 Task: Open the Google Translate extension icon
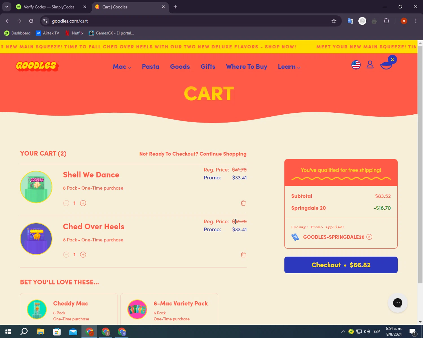[x=350, y=21]
